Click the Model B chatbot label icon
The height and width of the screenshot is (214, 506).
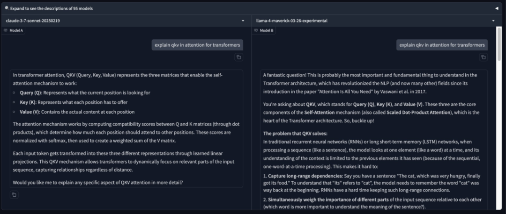[x=256, y=30]
